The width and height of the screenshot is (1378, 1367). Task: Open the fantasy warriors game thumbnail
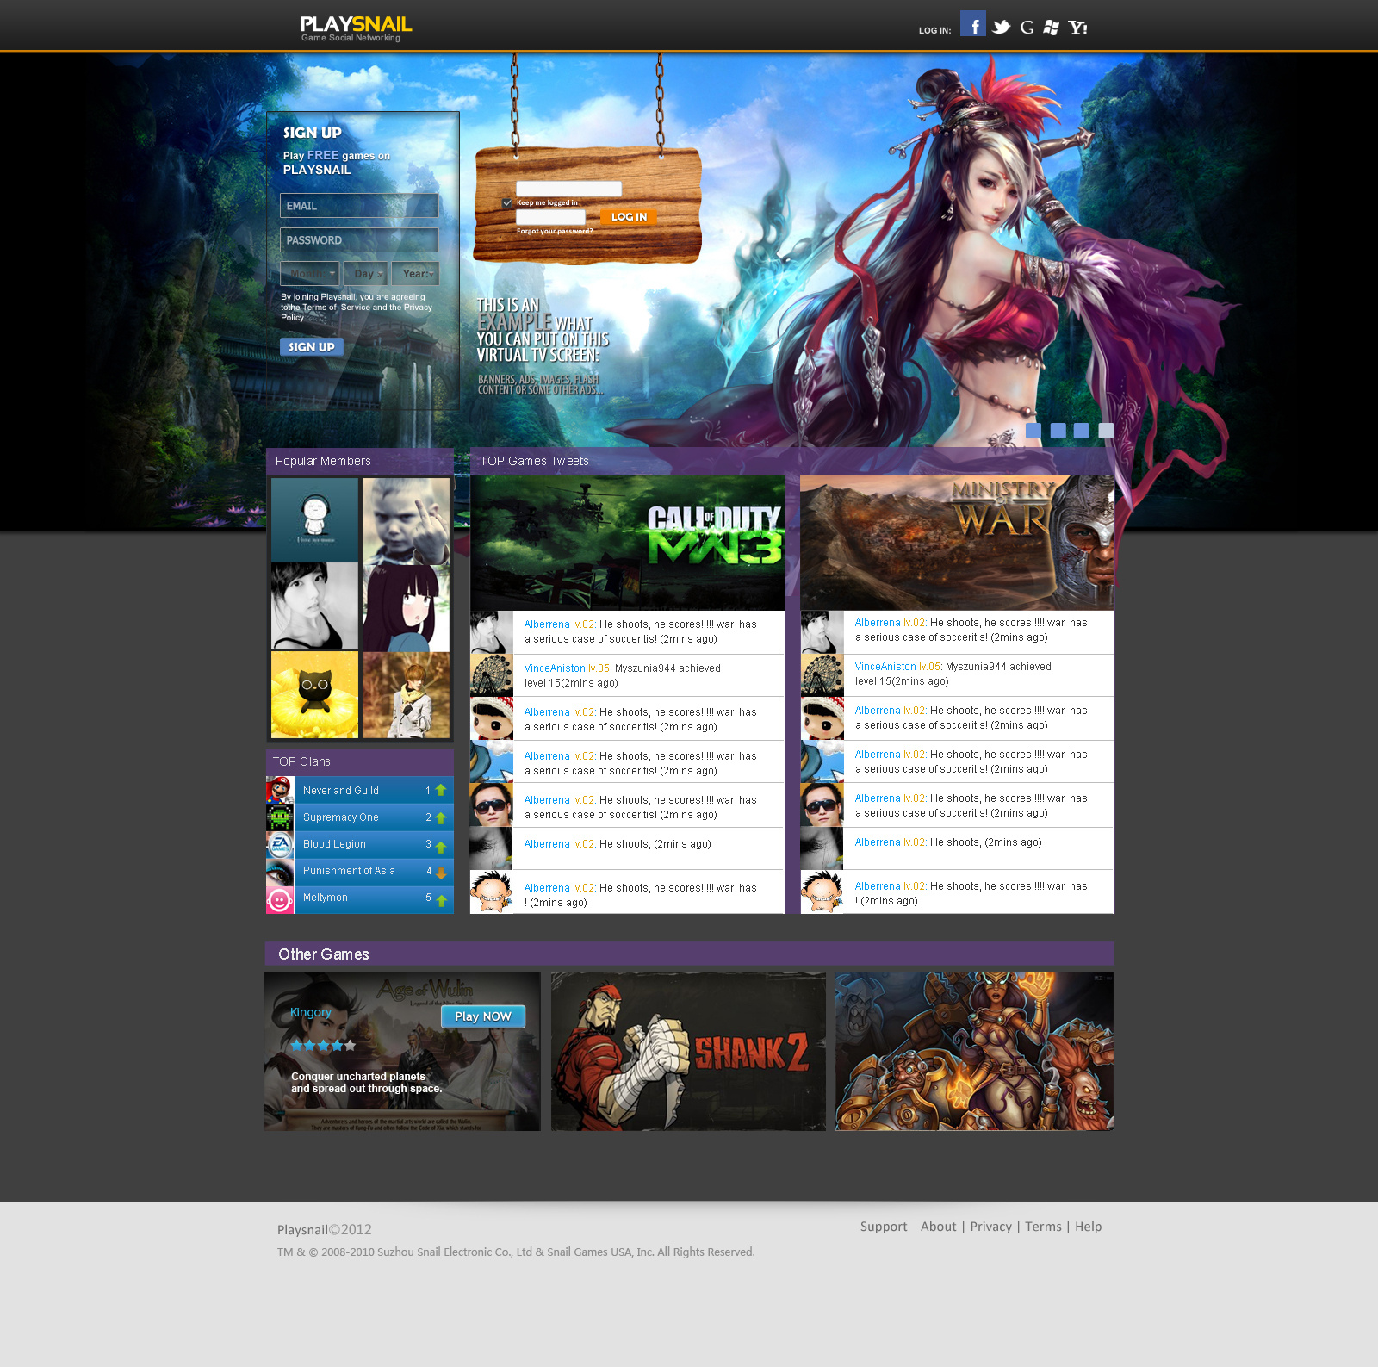click(974, 1051)
